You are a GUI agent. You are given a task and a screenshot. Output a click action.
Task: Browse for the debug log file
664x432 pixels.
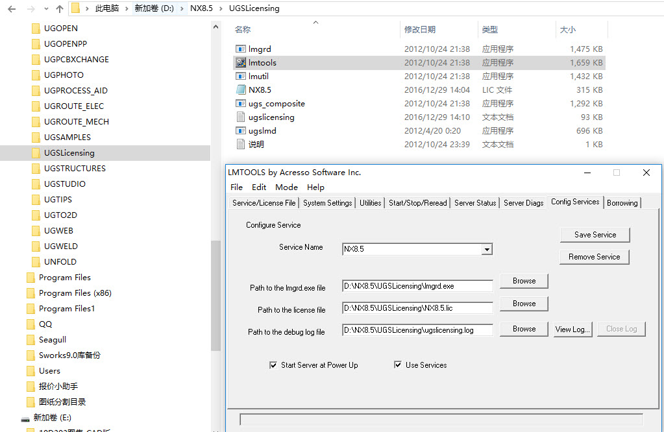(x=524, y=329)
